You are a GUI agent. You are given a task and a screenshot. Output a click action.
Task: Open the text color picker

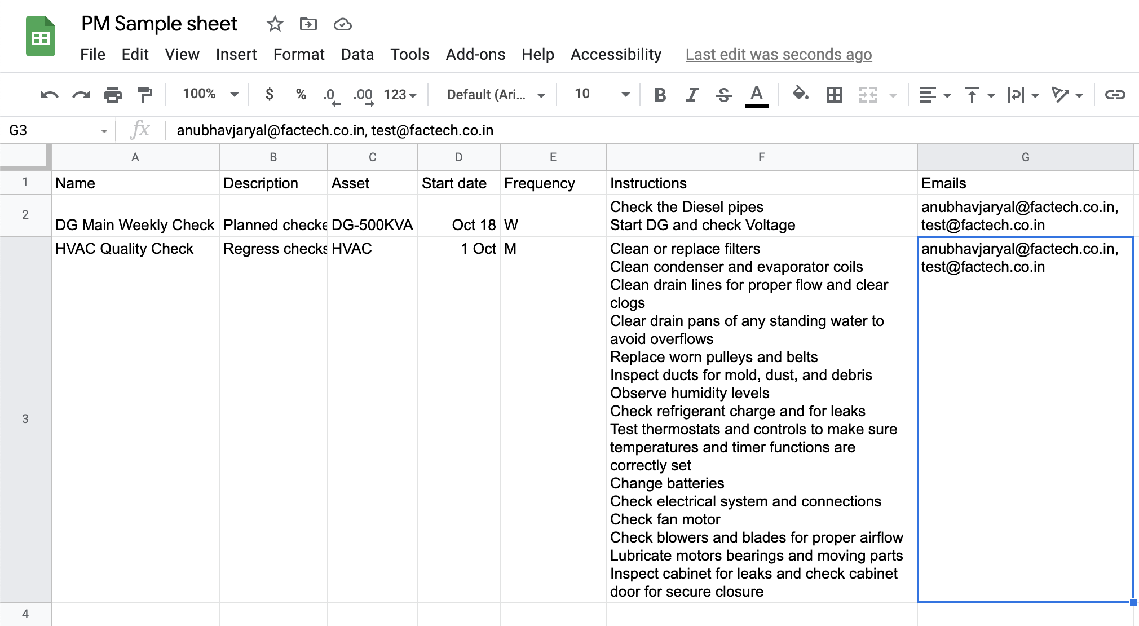point(757,95)
